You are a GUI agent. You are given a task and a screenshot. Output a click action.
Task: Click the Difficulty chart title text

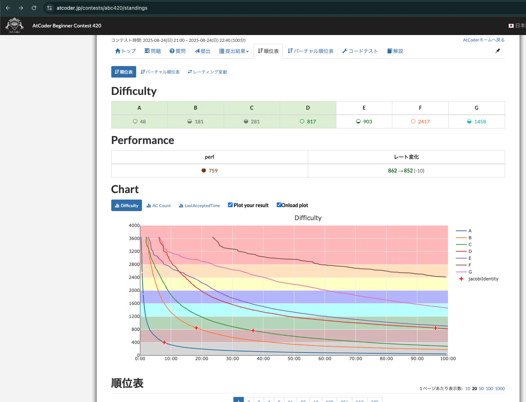click(x=308, y=218)
